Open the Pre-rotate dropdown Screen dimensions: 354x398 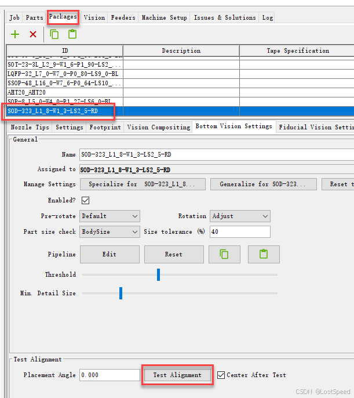pos(110,216)
